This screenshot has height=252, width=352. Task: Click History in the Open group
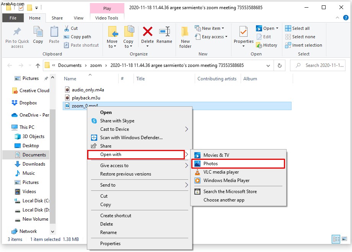267,45
